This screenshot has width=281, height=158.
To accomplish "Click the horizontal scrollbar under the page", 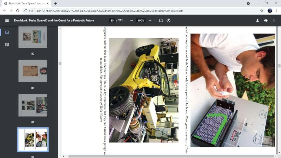I will tap(171, 156).
